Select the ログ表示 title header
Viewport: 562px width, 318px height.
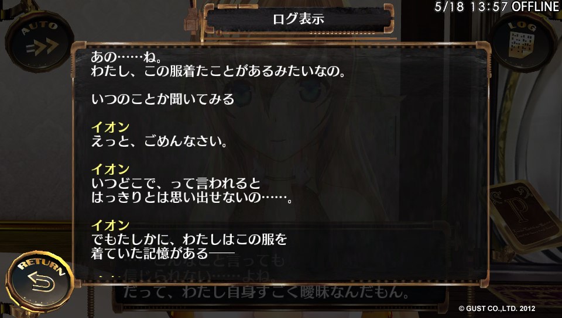[x=299, y=19]
